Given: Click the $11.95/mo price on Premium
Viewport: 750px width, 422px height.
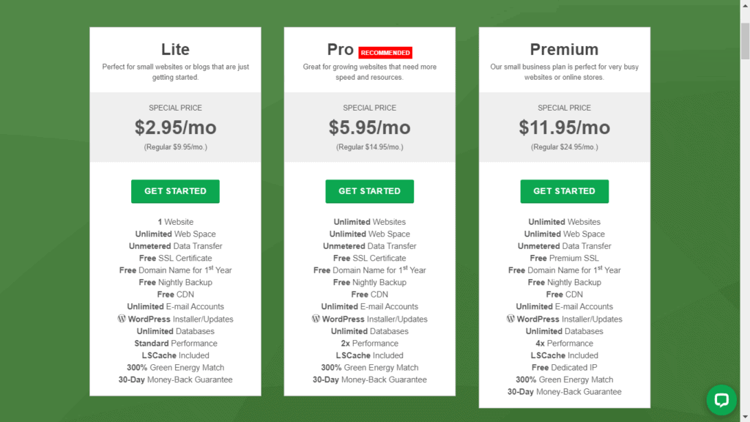Looking at the screenshot, I should [564, 126].
